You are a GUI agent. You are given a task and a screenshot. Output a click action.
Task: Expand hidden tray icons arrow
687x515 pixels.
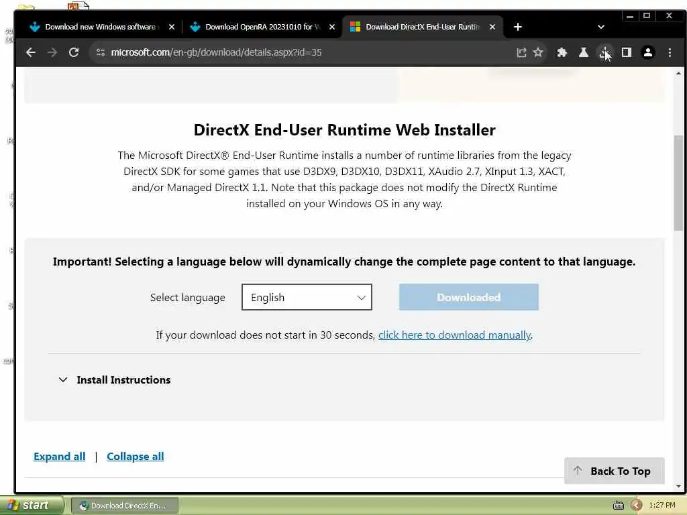tap(637, 506)
